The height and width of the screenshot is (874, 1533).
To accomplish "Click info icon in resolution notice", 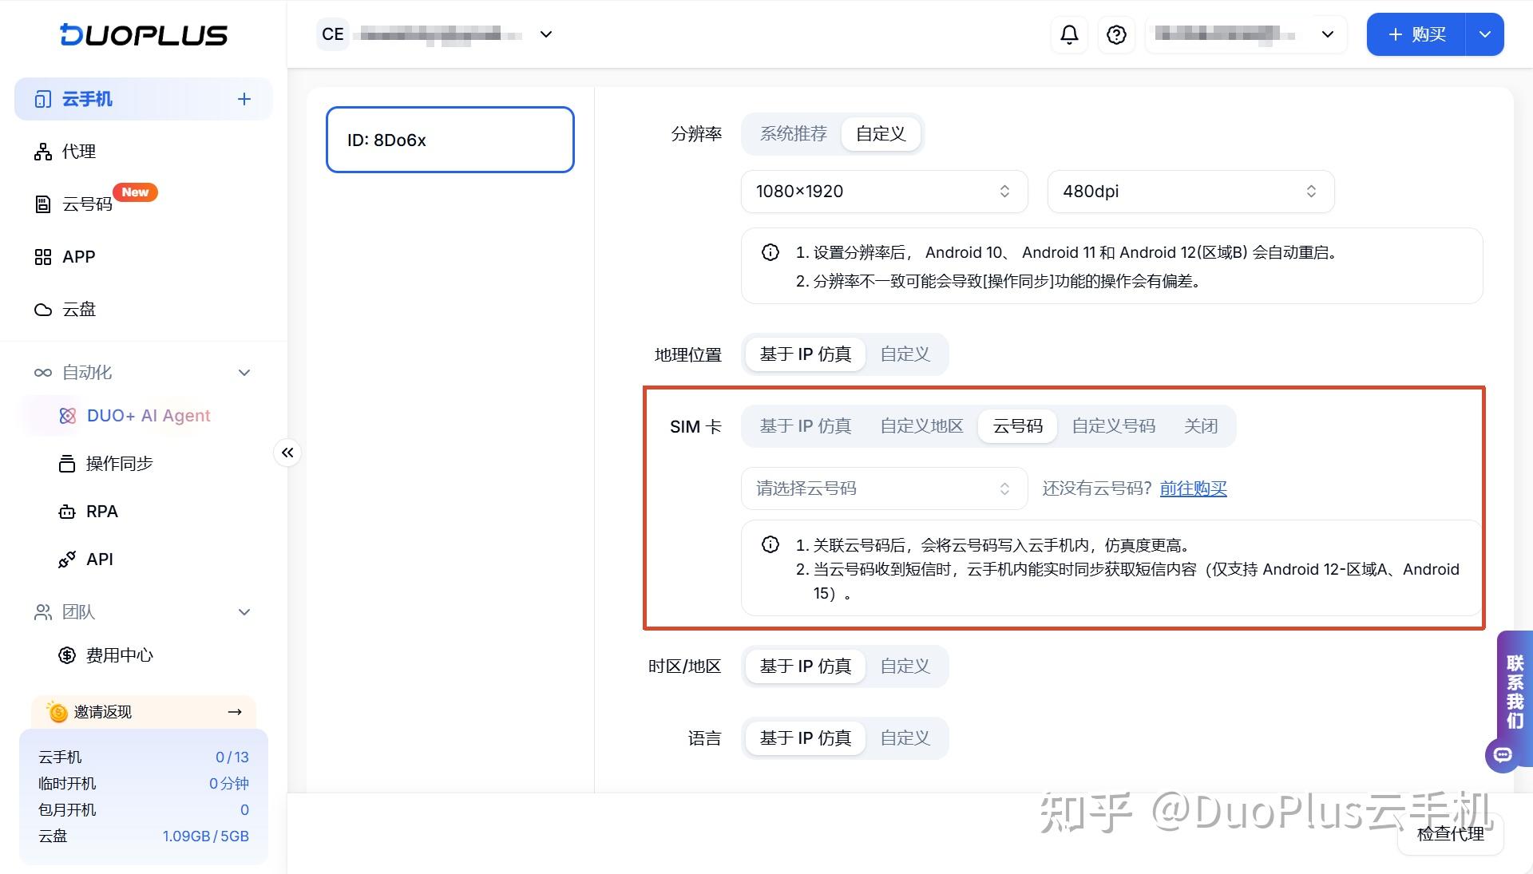I will click(770, 252).
